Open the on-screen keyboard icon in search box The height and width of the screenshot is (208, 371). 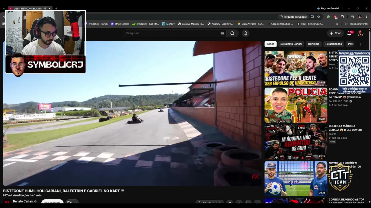222,33
